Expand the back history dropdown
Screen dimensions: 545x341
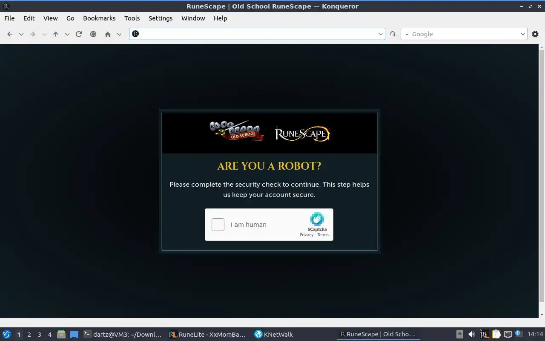coord(21,34)
